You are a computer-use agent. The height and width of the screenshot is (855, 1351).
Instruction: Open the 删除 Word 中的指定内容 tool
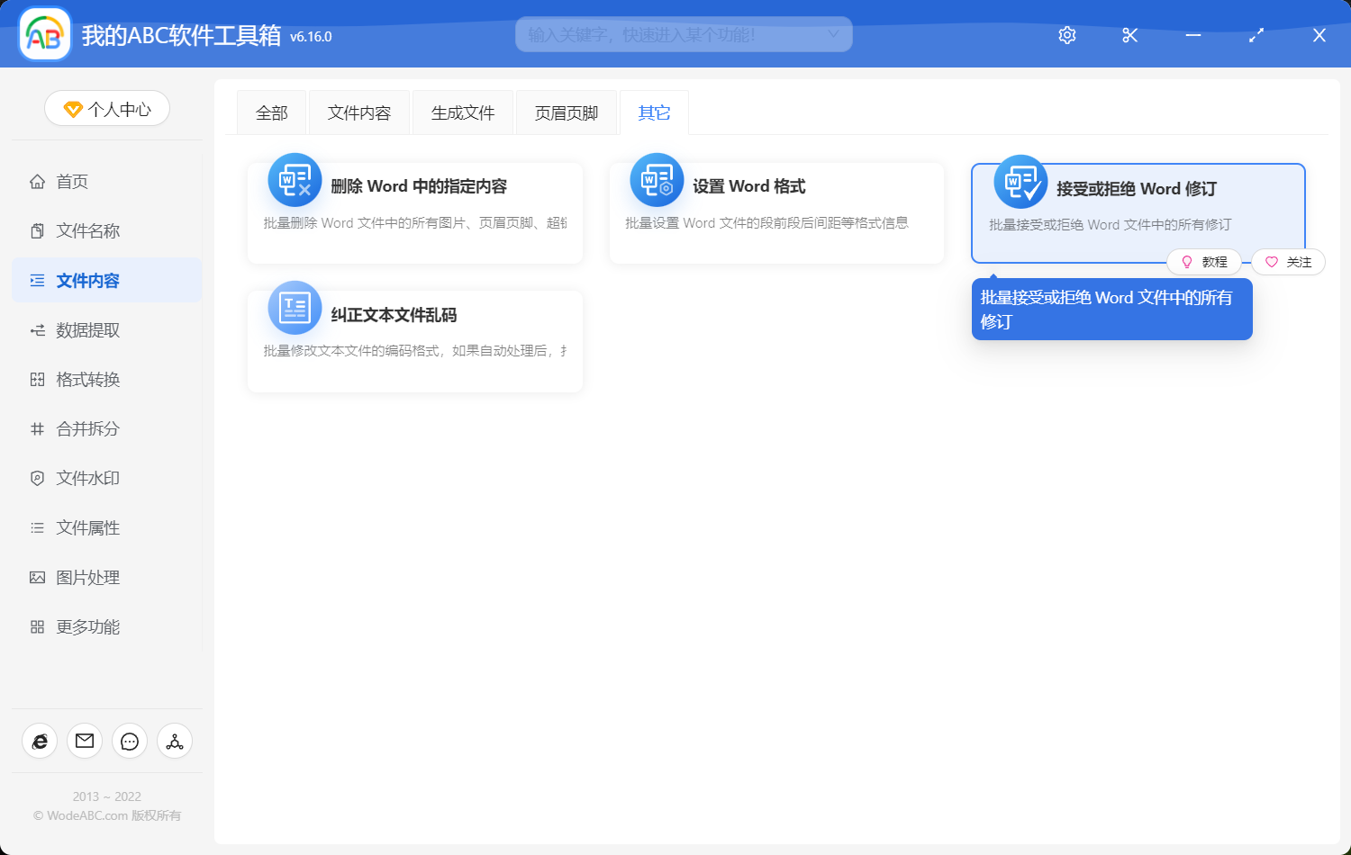pos(414,186)
